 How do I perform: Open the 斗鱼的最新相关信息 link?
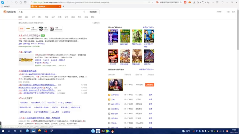coord(27,71)
